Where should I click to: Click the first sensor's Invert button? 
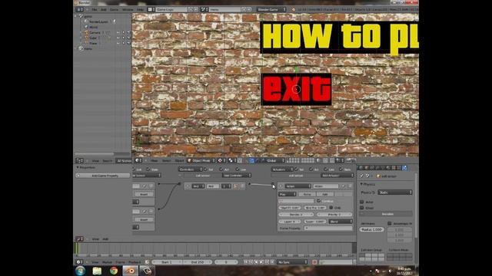pos(144,194)
